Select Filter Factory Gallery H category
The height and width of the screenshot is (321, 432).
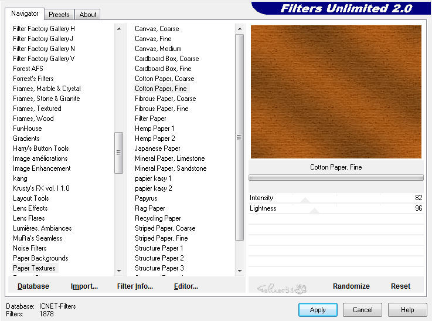tap(44, 29)
